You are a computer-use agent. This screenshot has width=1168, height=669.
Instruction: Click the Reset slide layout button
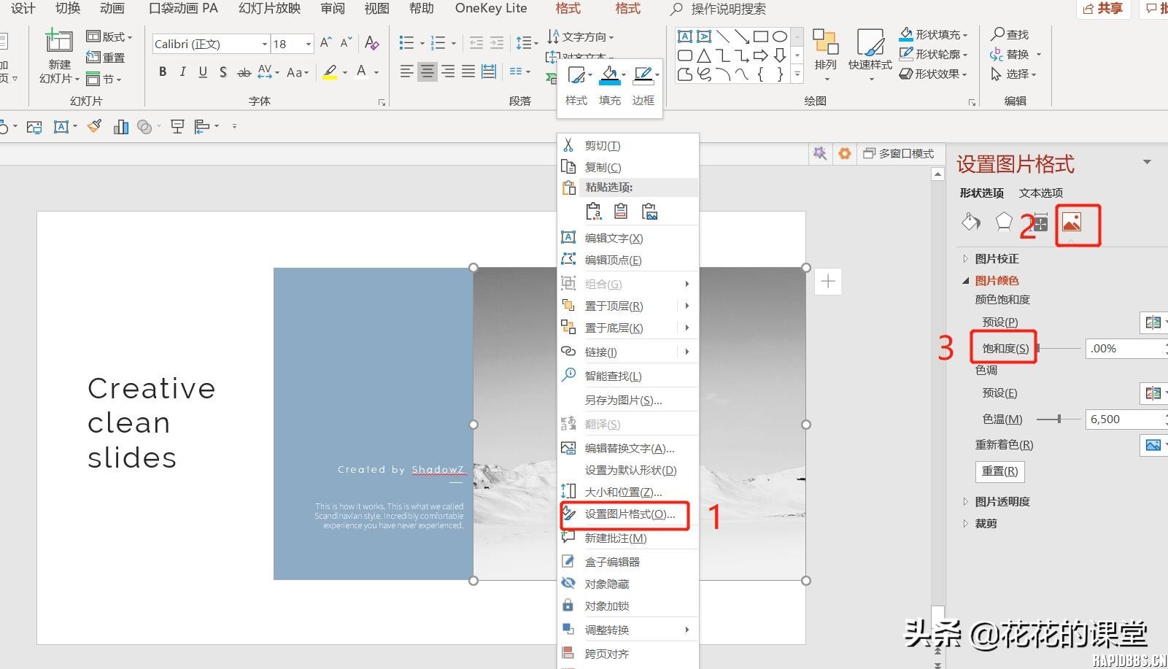point(105,58)
